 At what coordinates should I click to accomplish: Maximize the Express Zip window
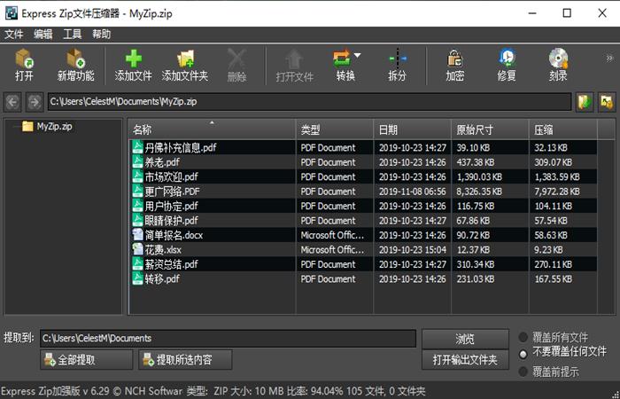point(567,13)
